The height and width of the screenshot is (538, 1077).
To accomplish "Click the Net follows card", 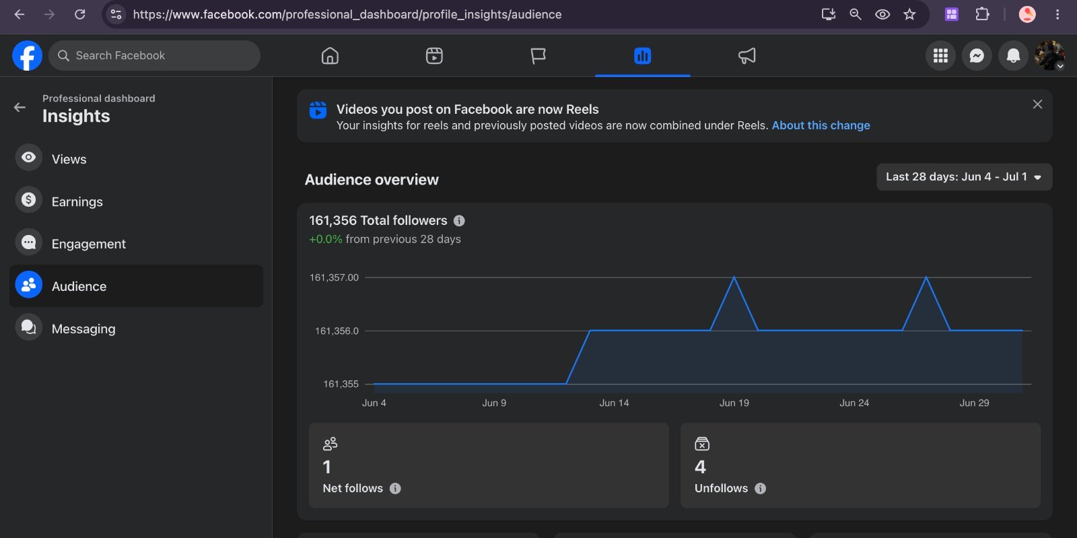I will [x=489, y=465].
